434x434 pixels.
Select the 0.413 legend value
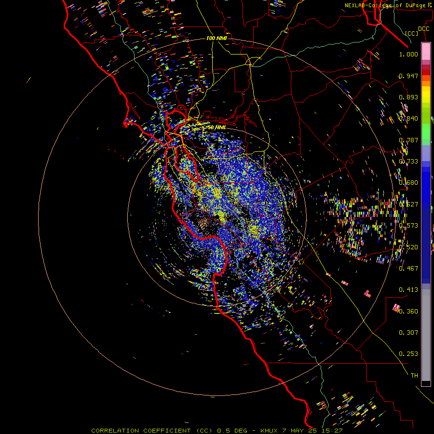[x=408, y=290]
